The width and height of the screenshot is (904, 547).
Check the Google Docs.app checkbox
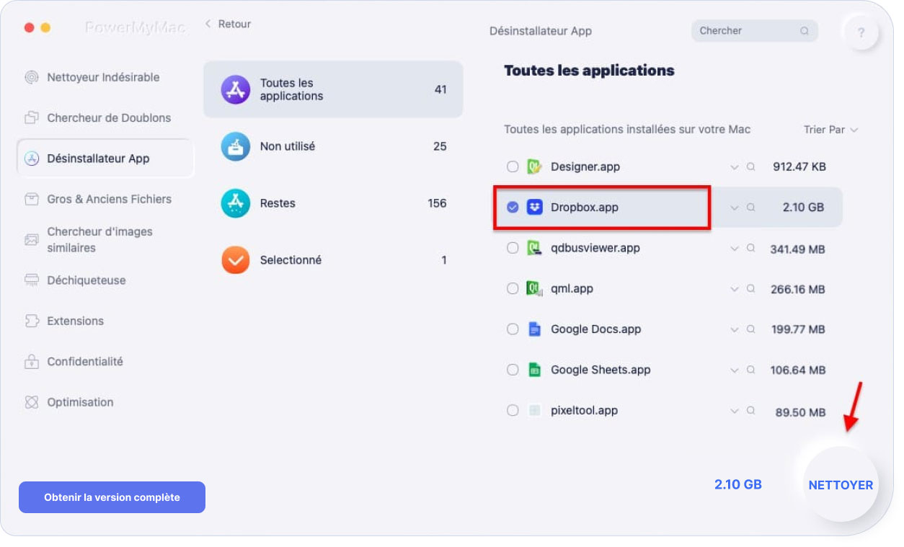tap(513, 329)
